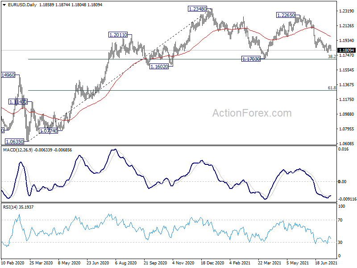
Task: Click the 25 Mar 2020 date label
Action: click(x=41, y=263)
